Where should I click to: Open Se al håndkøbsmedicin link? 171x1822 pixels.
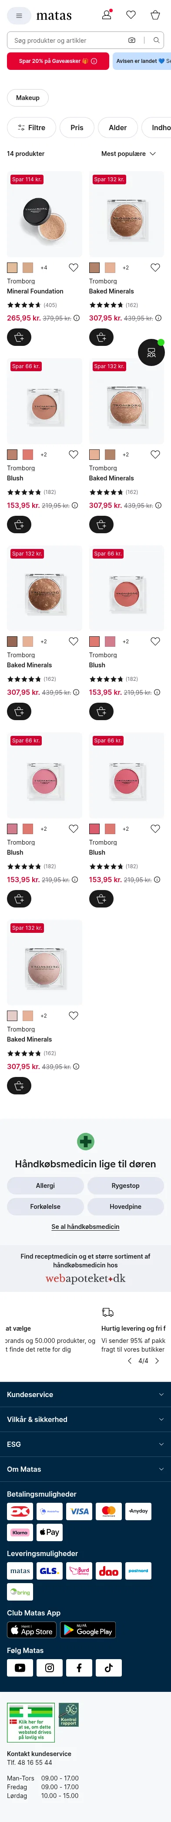[85, 1226]
